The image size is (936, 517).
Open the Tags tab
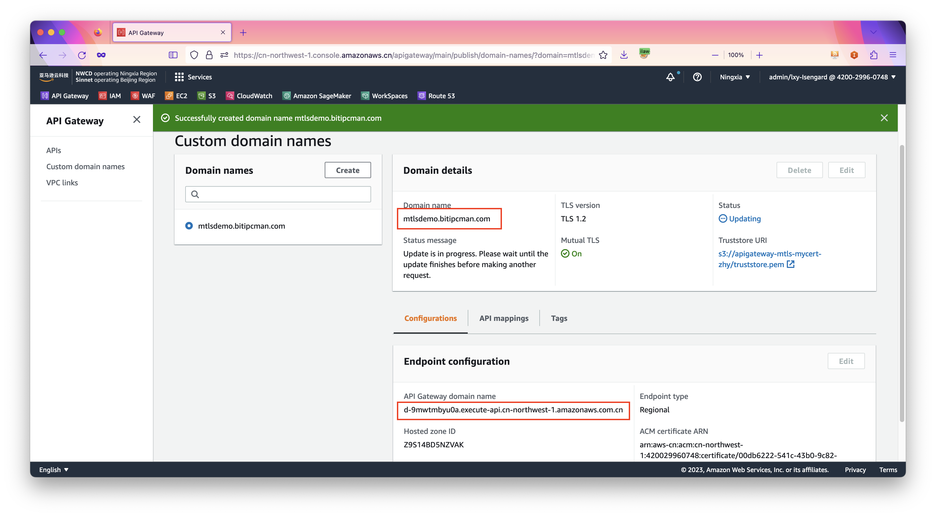coord(559,318)
